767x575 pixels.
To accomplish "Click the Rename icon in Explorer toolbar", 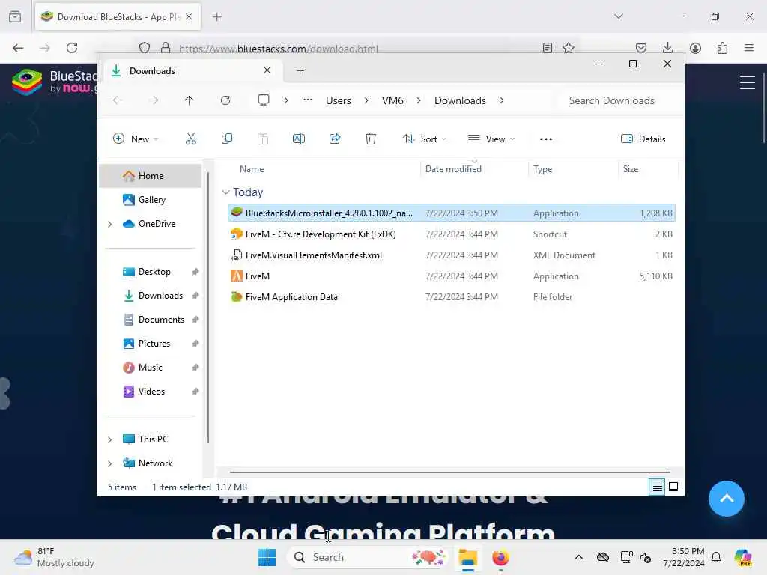I will point(298,139).
